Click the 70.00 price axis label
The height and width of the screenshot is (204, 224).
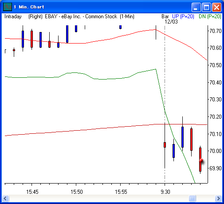coord(216,151)
